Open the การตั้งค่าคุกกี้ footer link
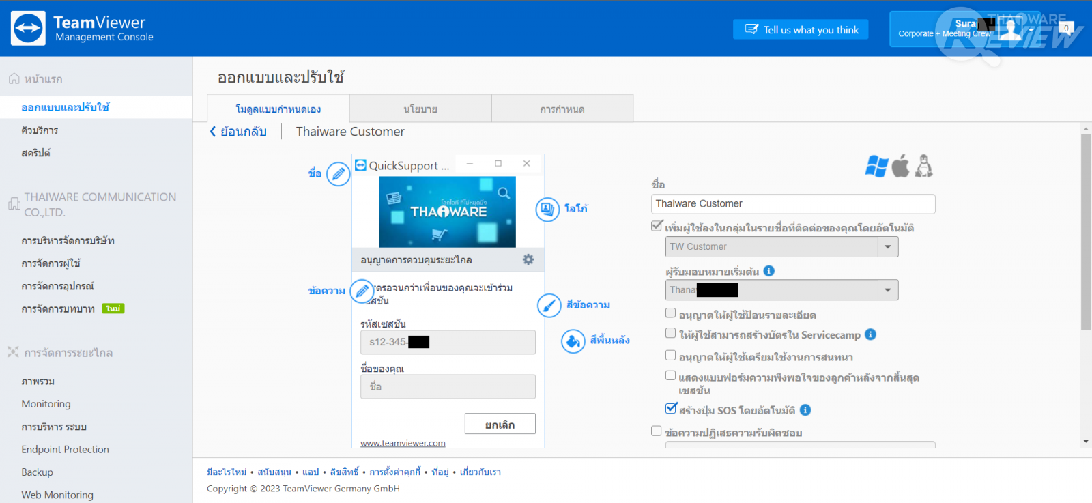 395,472
